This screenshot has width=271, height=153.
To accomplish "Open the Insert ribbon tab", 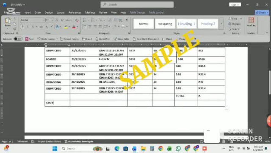I will click(x=27, y=13).
